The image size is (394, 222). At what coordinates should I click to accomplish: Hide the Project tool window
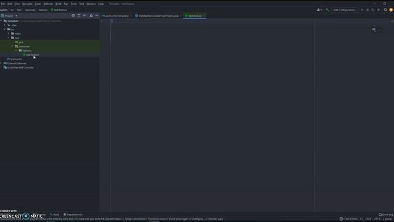(97, 16)
